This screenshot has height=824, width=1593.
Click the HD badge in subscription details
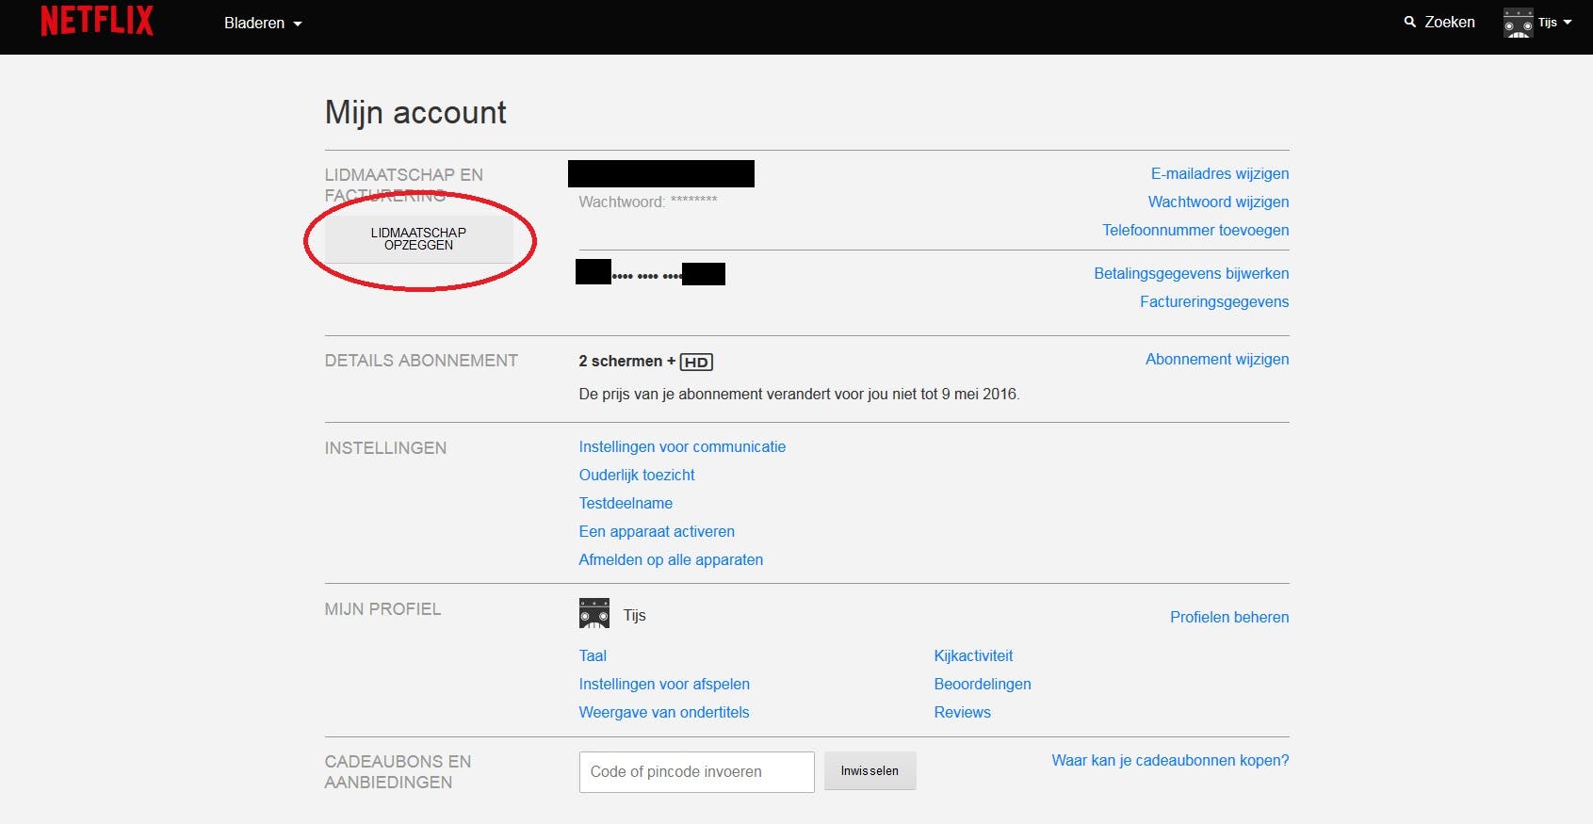pos(696,362)
